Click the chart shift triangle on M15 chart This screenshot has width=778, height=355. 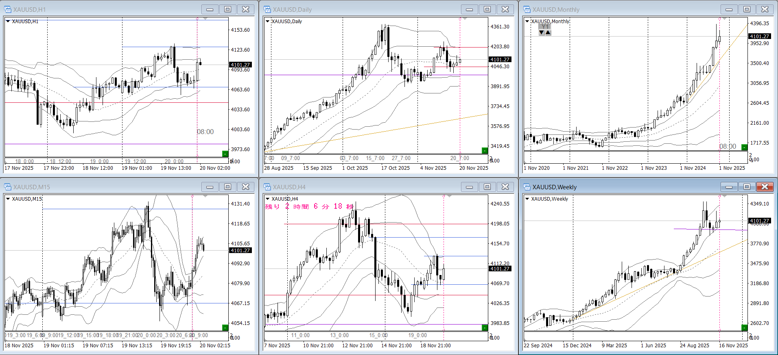click(205, 197)
